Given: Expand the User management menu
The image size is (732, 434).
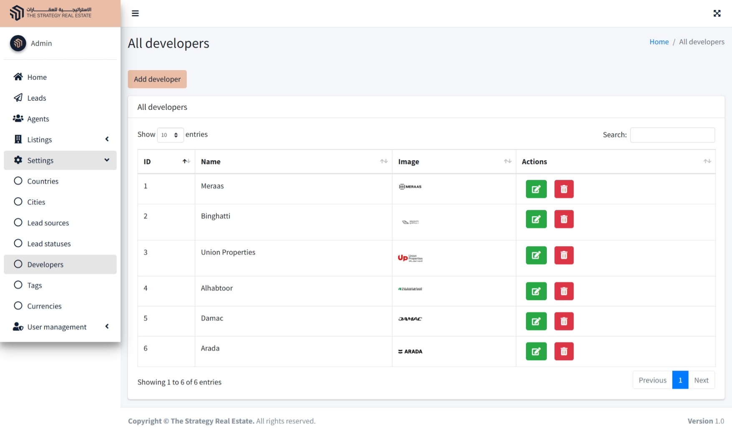Looking at the screenshot, I should (60, 327).
